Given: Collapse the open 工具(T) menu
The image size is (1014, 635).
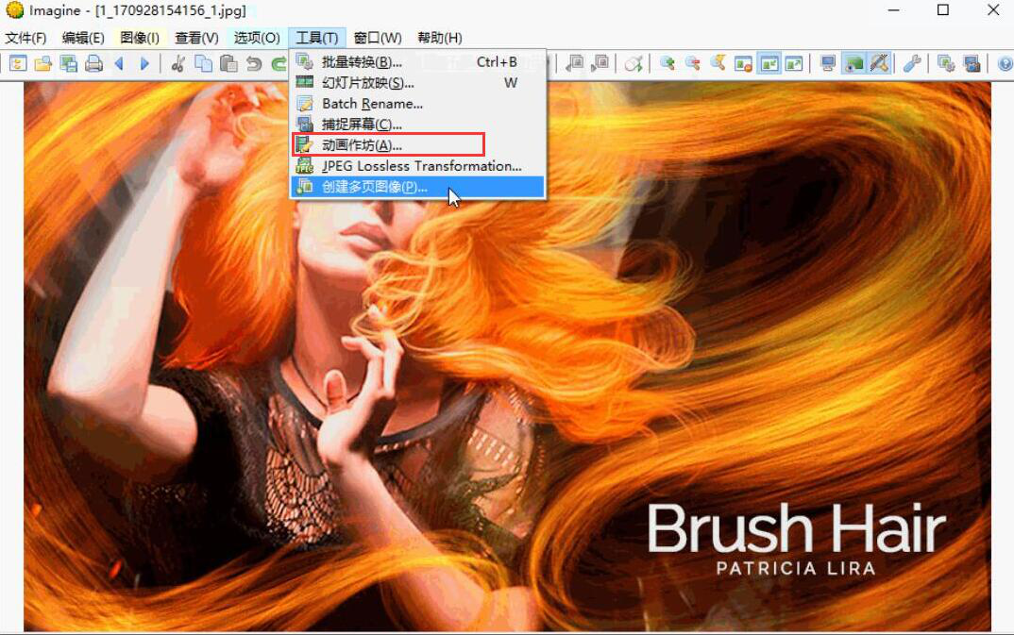Looking at the screenshot, I should [317, 38].
